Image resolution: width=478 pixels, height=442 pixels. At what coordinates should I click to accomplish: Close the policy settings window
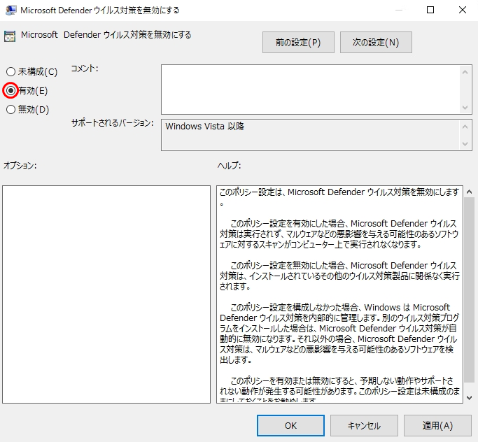[x=462, y=10]
